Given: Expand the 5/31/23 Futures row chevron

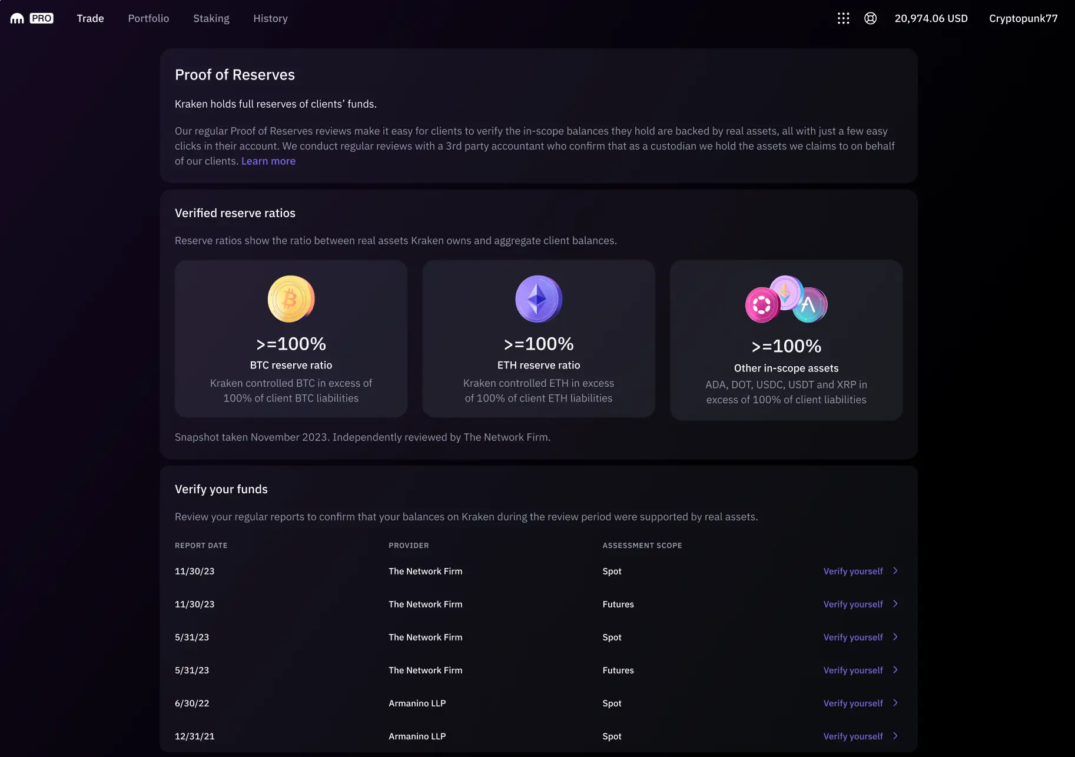Looking at the screenshot, I should (x=895, y=670).
